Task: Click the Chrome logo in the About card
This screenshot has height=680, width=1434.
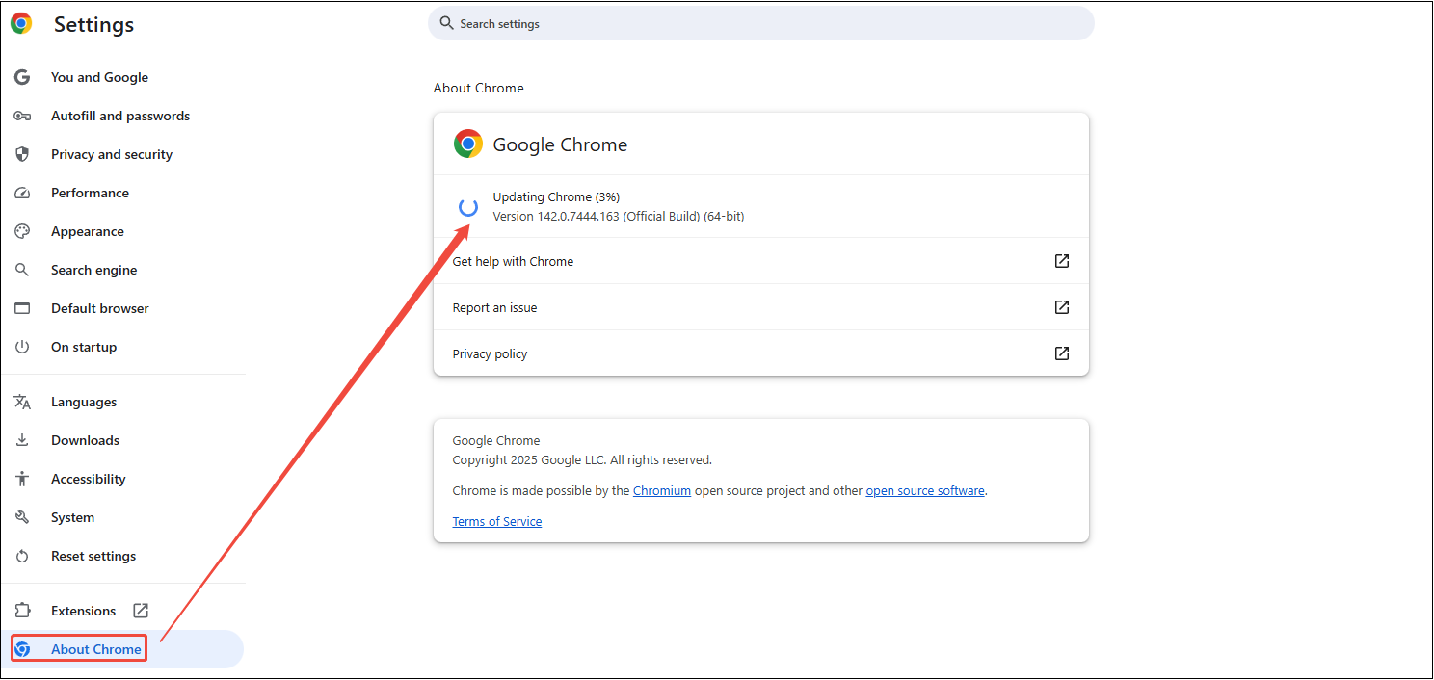Action: (x=468, y=144)
